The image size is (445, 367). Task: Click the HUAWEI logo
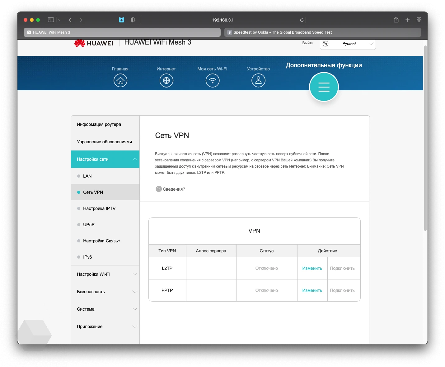(94, 43)
